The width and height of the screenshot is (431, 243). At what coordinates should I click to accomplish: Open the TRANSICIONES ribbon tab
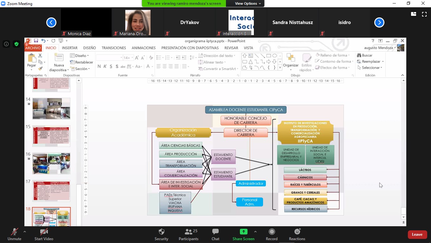point(114,48)
